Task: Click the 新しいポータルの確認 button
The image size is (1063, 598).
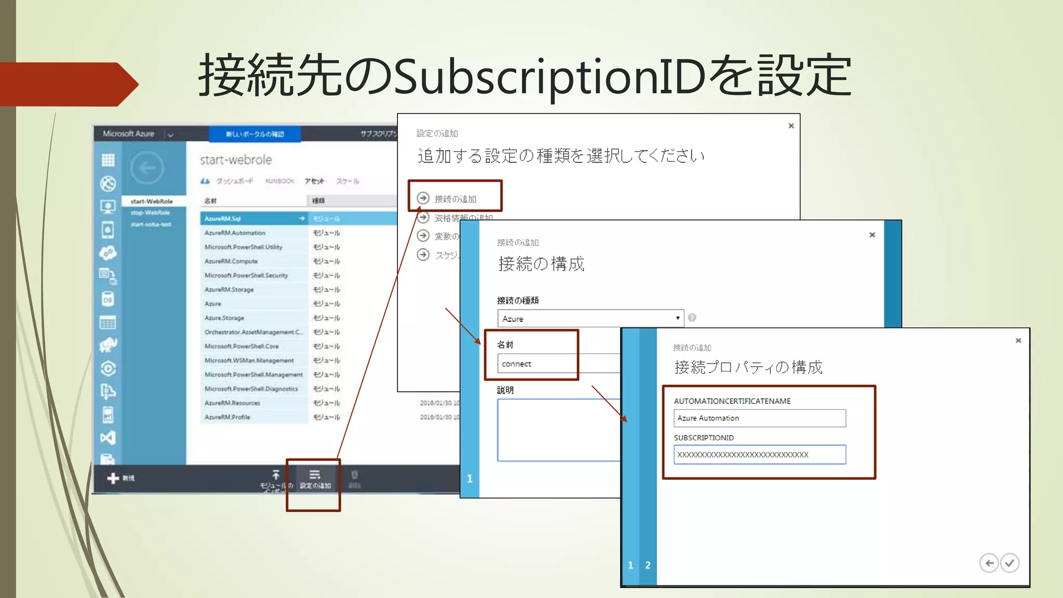Action: 255,134
